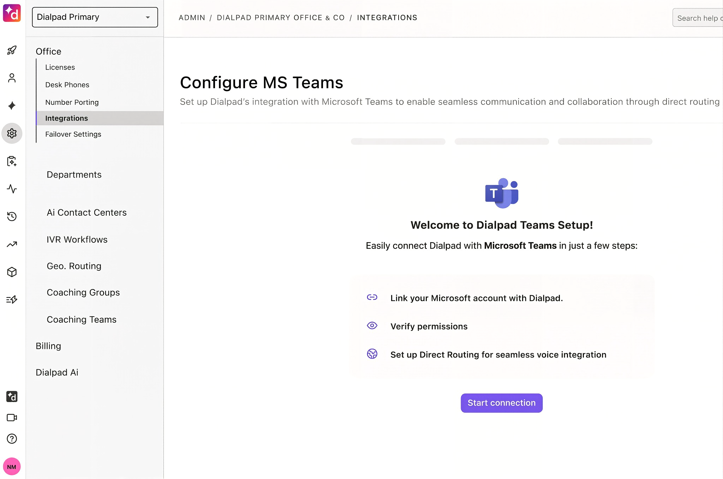Click the ADMIN breadcrumb link
723x479 pixels.
(192, 18)
